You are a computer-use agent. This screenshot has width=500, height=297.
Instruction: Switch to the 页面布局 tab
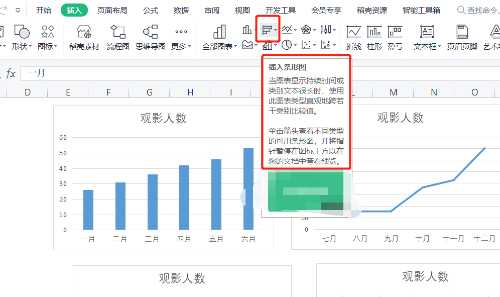coord(112,10)
